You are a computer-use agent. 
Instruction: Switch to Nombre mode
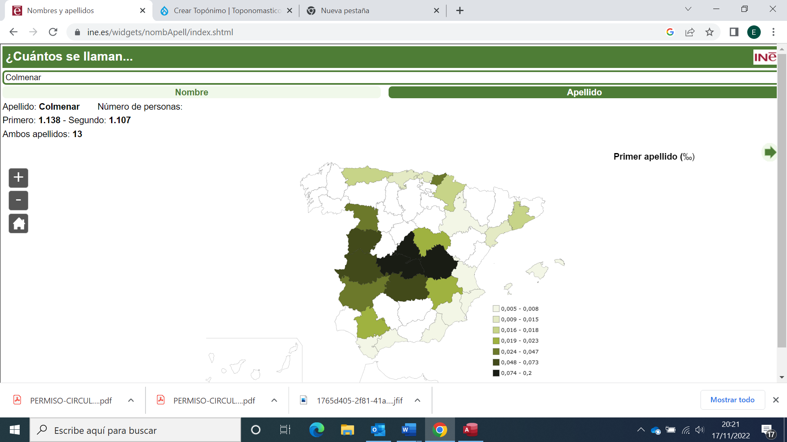(x=191, y=92)
